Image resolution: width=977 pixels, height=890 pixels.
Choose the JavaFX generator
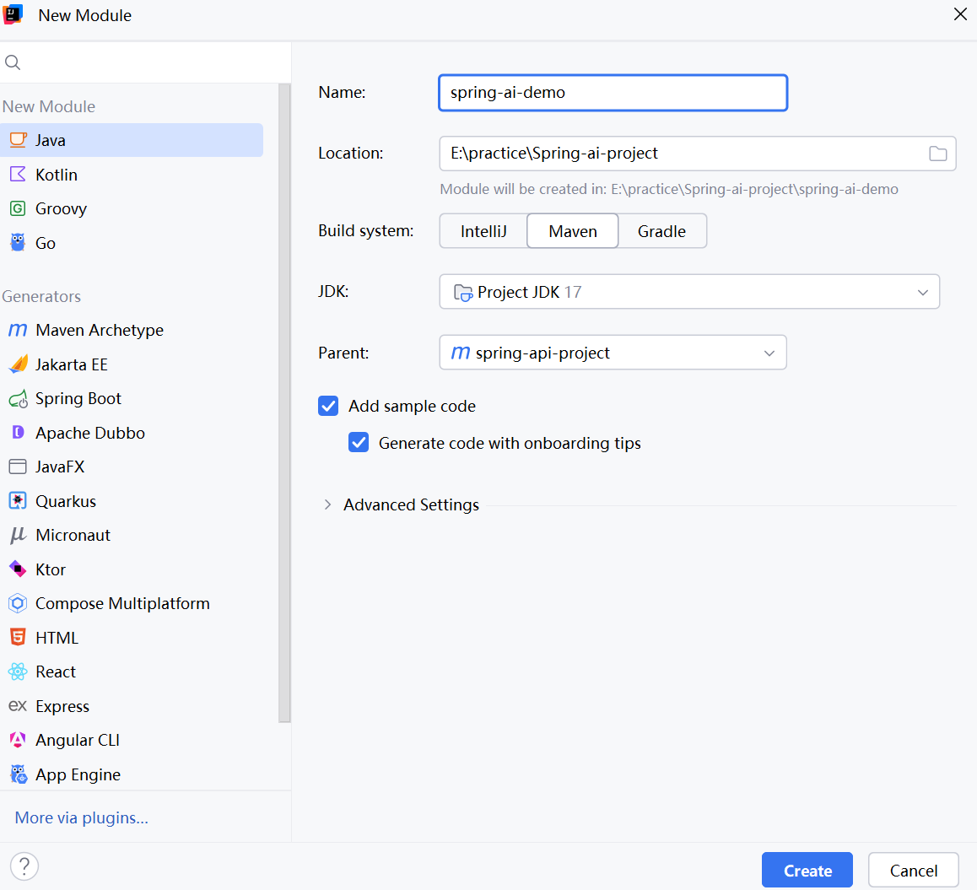click(x=132, y=467)
